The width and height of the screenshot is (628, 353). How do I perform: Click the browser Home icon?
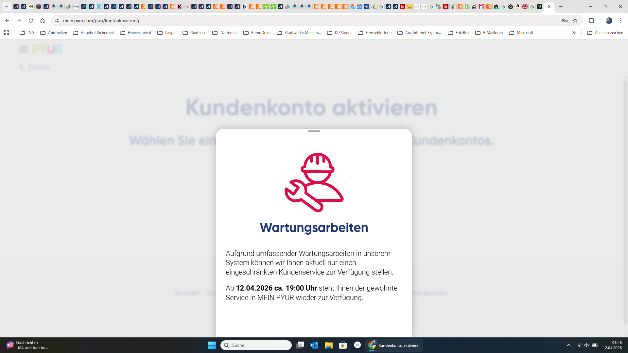[43, 21]
